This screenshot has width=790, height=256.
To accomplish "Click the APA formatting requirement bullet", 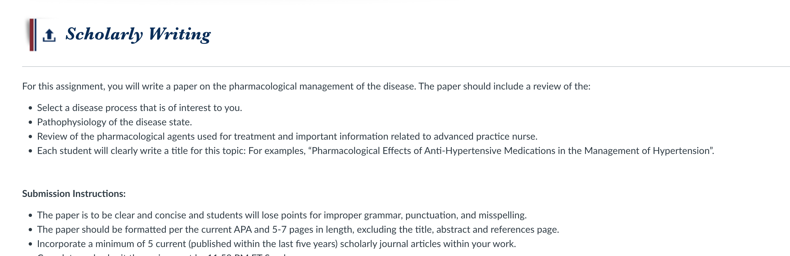I will [x=298, y=230].
